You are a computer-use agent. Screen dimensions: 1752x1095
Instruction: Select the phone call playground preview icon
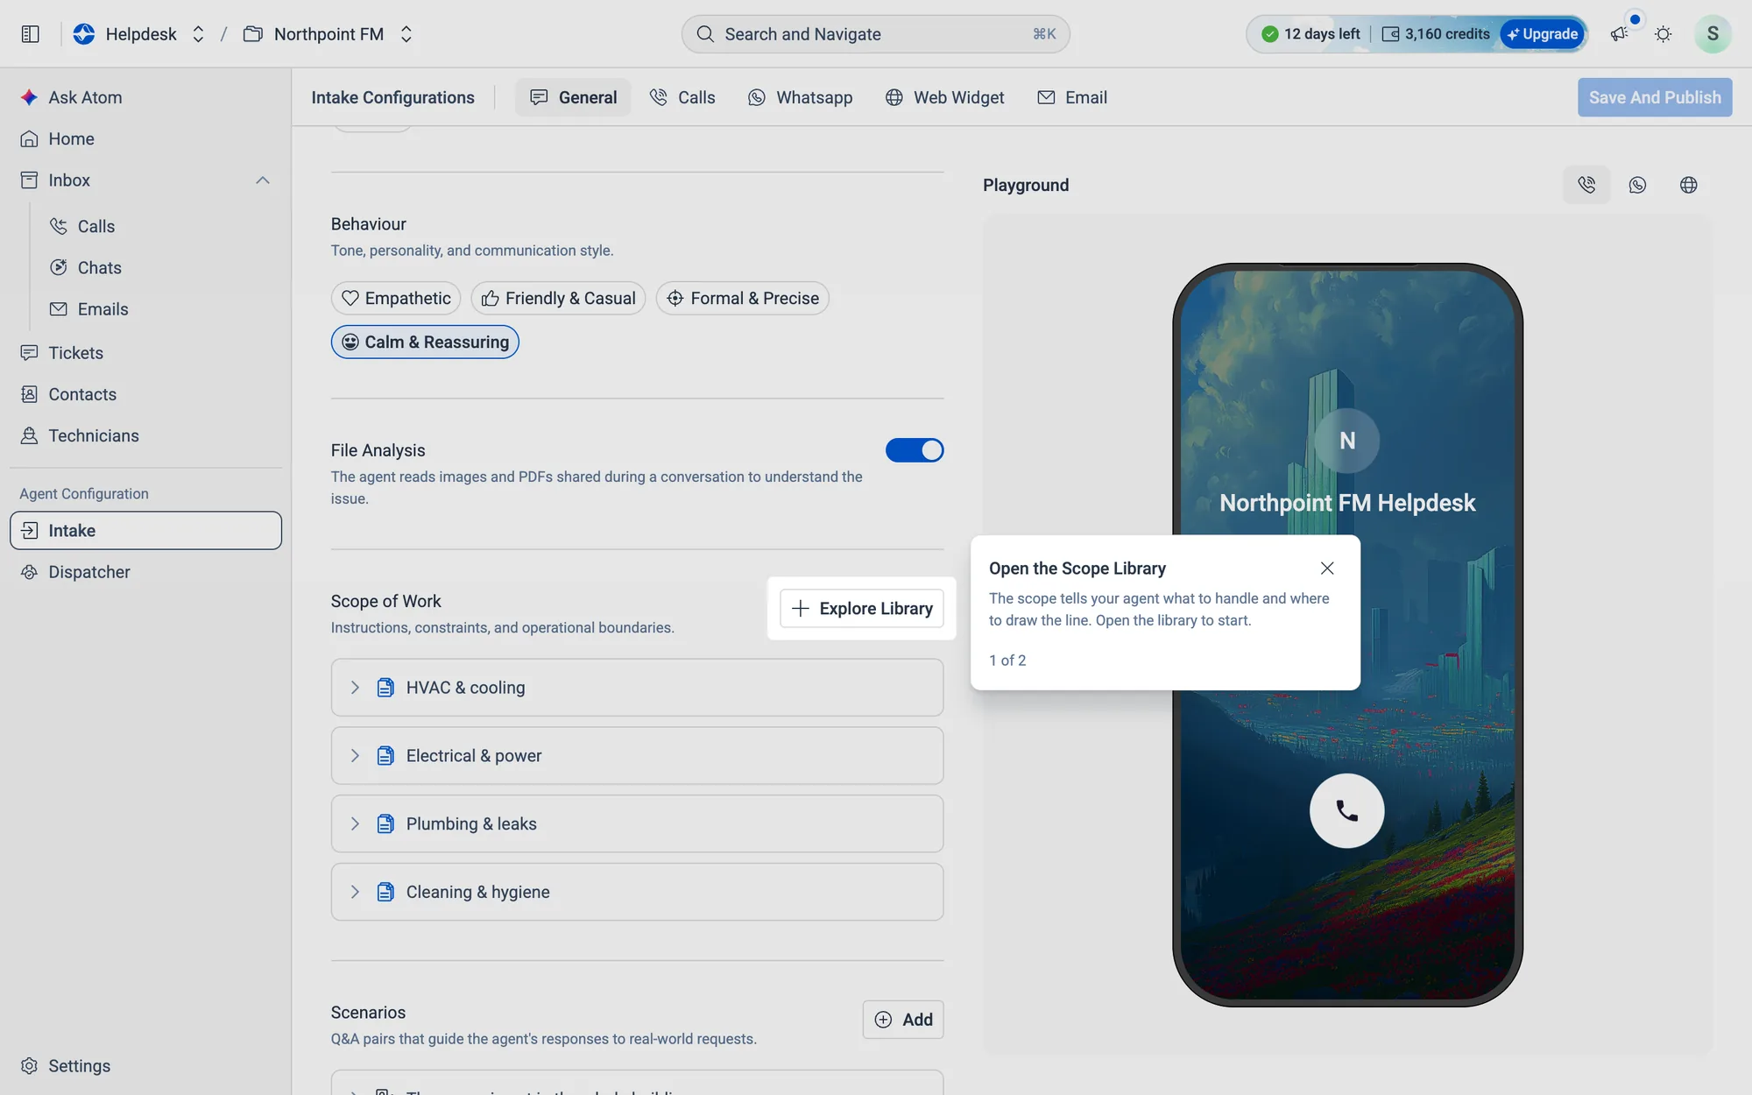tap(1586, 185)
